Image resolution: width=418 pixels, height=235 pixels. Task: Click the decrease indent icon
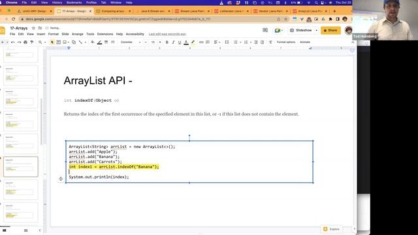click(x=256, y=42)
